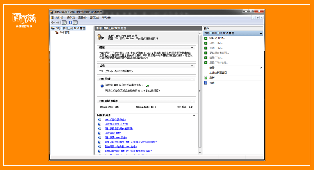The image size is (314, 170).
Task: Click the 制造商版本: 13.8 value
Action: pyautogui.click(x=146, y=107)
